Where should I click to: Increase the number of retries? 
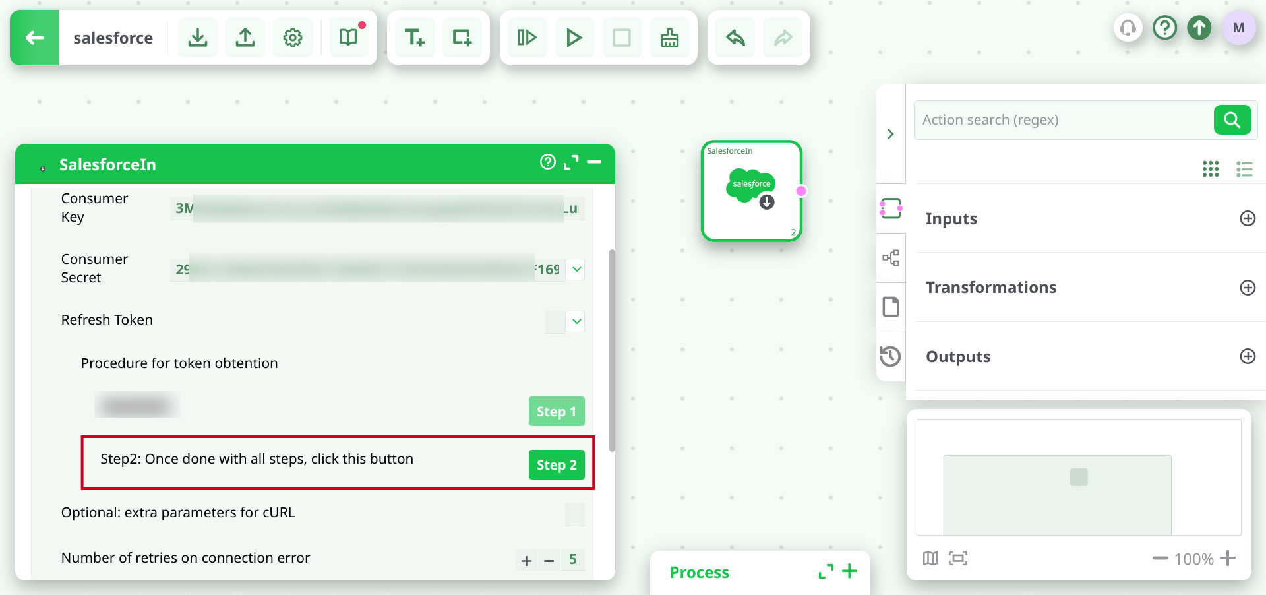pos(526,561)
